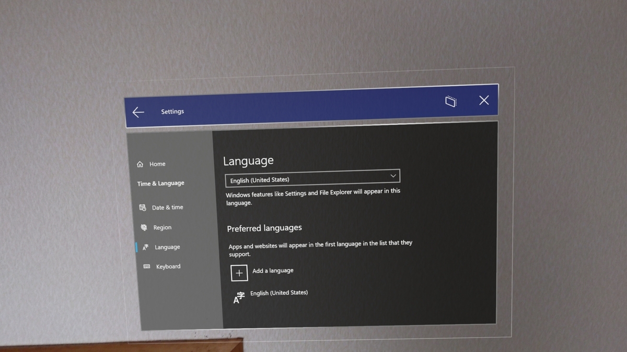Open the Keyboard settings page
This screenshot has height=352, width=627.
pyautogui.click(x=162, y=266)
